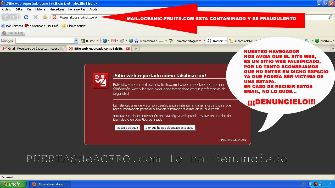Viewport: 335px width, 188px height.
Task: Click the Terminado status bar text
Action: click(8, 177)
